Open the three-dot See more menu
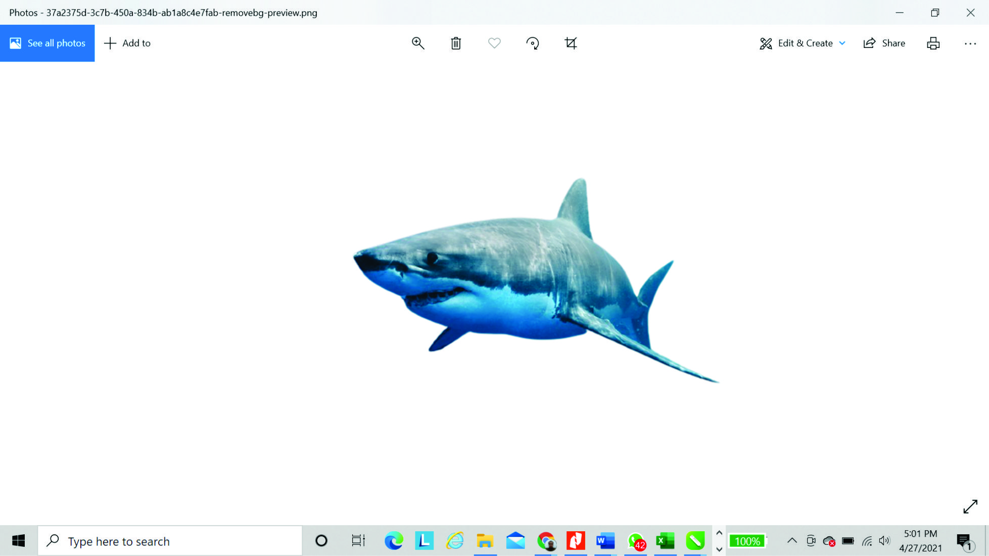Image resolution: width=989 pixels, height=556 pixels. coord(970,43)
